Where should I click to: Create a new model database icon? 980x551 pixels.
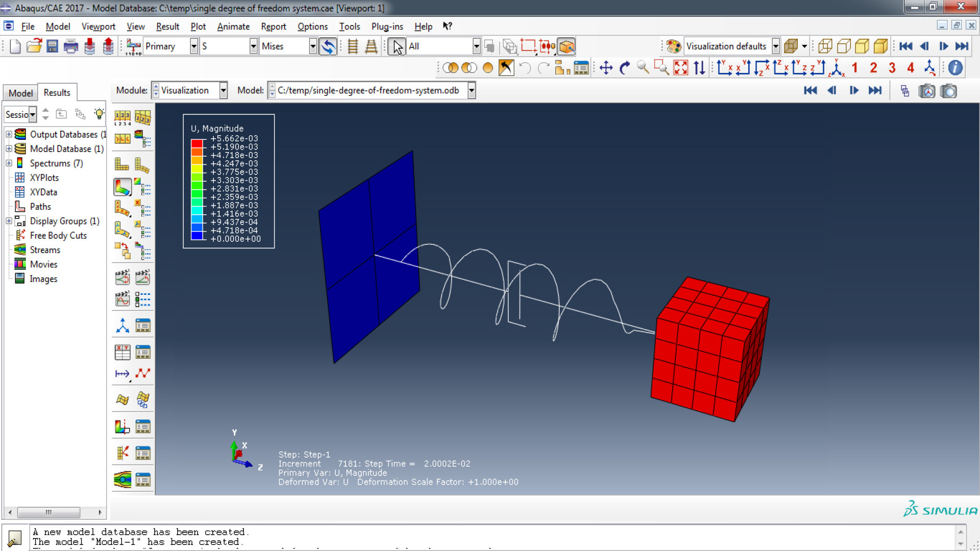tap(15, 46)
